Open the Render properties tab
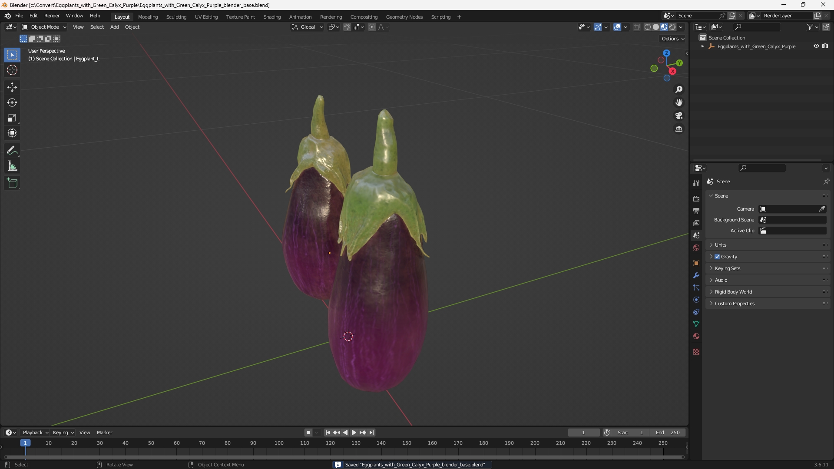Viewport: 834px width, 469px height. 696,198
